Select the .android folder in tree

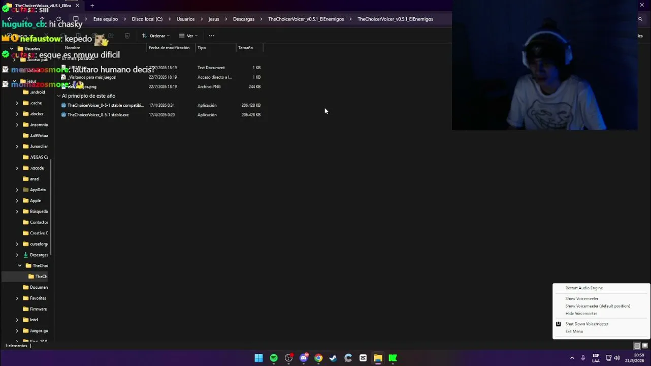(34, 93)
